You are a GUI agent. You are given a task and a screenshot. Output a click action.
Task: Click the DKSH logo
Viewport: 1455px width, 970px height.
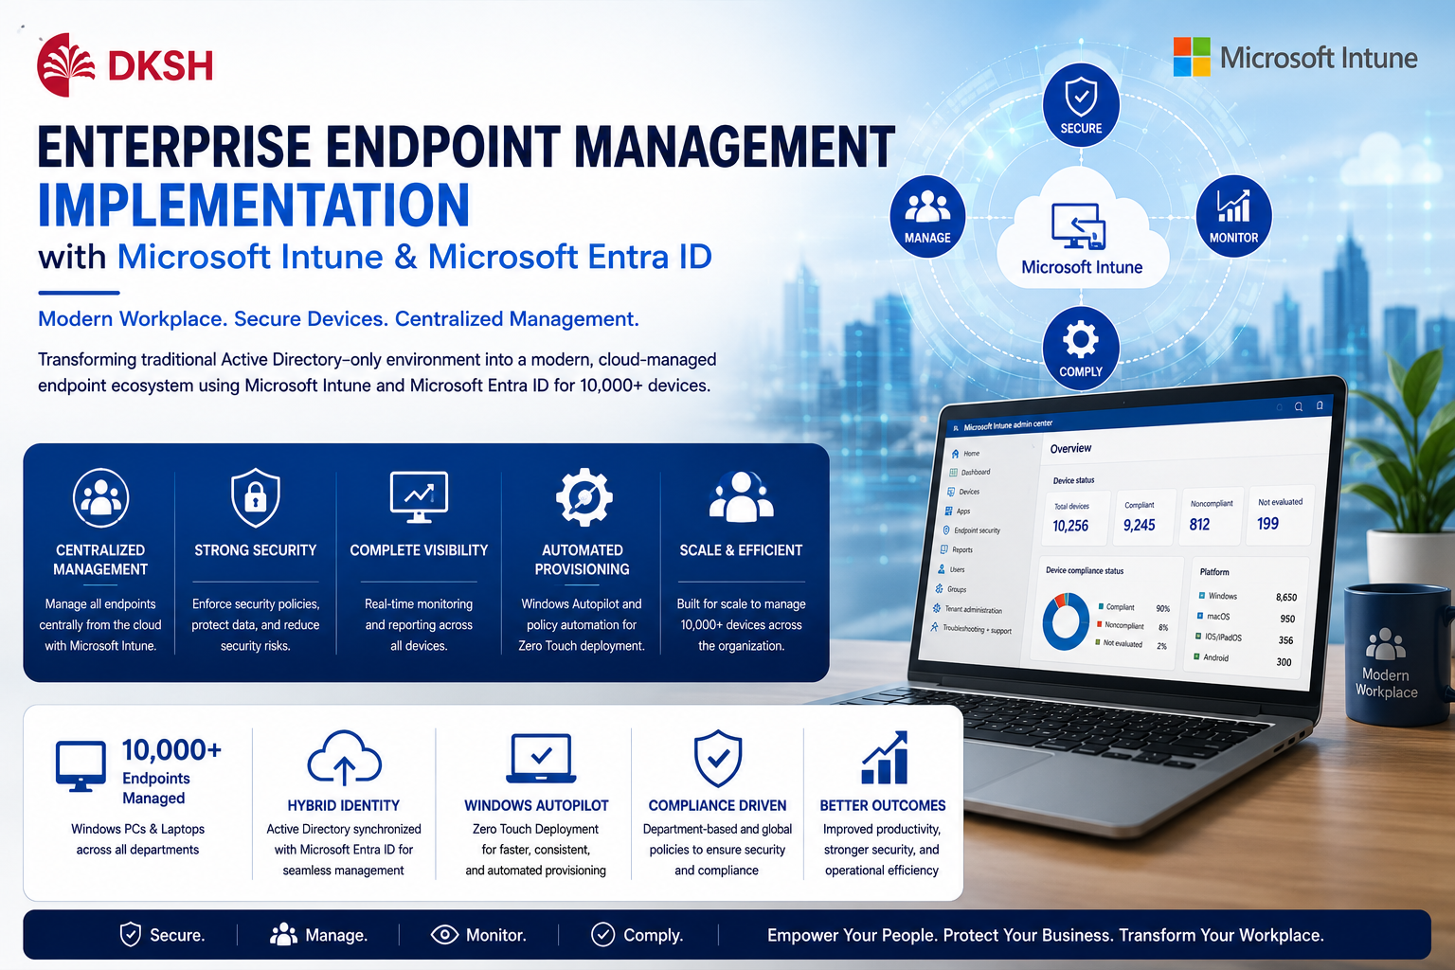coord(125,64)
